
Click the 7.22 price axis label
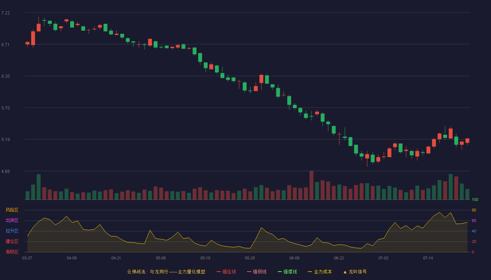pos(6,13)
